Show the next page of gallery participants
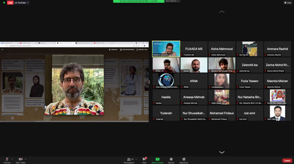Image resolution: width=294 pixels, height=164 pixels. pos(222,152)
